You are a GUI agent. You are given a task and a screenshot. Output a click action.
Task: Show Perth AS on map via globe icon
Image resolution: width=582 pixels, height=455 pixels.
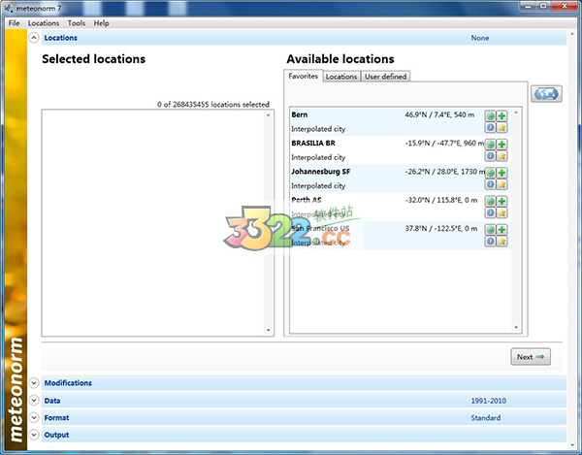pos(490,201)
